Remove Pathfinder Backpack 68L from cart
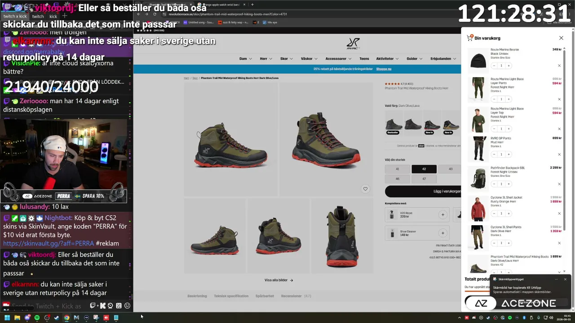575x323 pixels. point(559,184)
